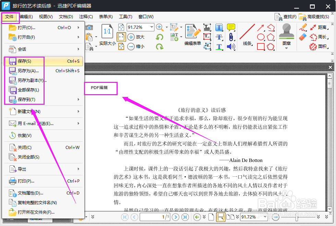Select the red oval shape tool

point(261,37)
